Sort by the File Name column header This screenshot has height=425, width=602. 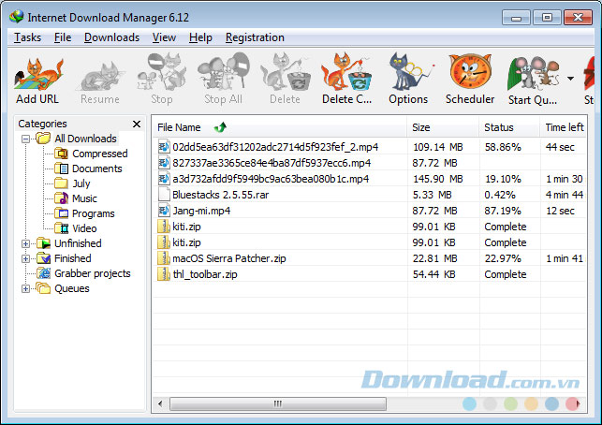coord(179,127)
